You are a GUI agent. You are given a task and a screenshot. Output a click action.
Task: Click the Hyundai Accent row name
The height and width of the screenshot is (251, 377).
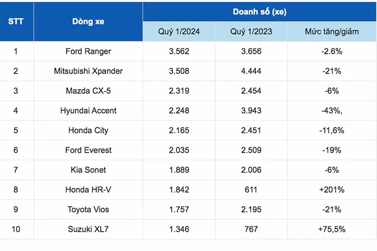tap(88, 110)
